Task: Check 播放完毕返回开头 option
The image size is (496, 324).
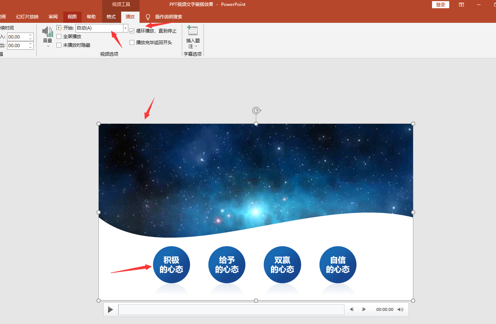Action: pyautogui.click(x=132, y=43)
